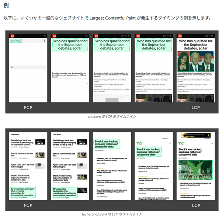Click the candidates photo in the CNN LCP frame
222x217 pixels.
pyautogui.click(x=196, y=61)
